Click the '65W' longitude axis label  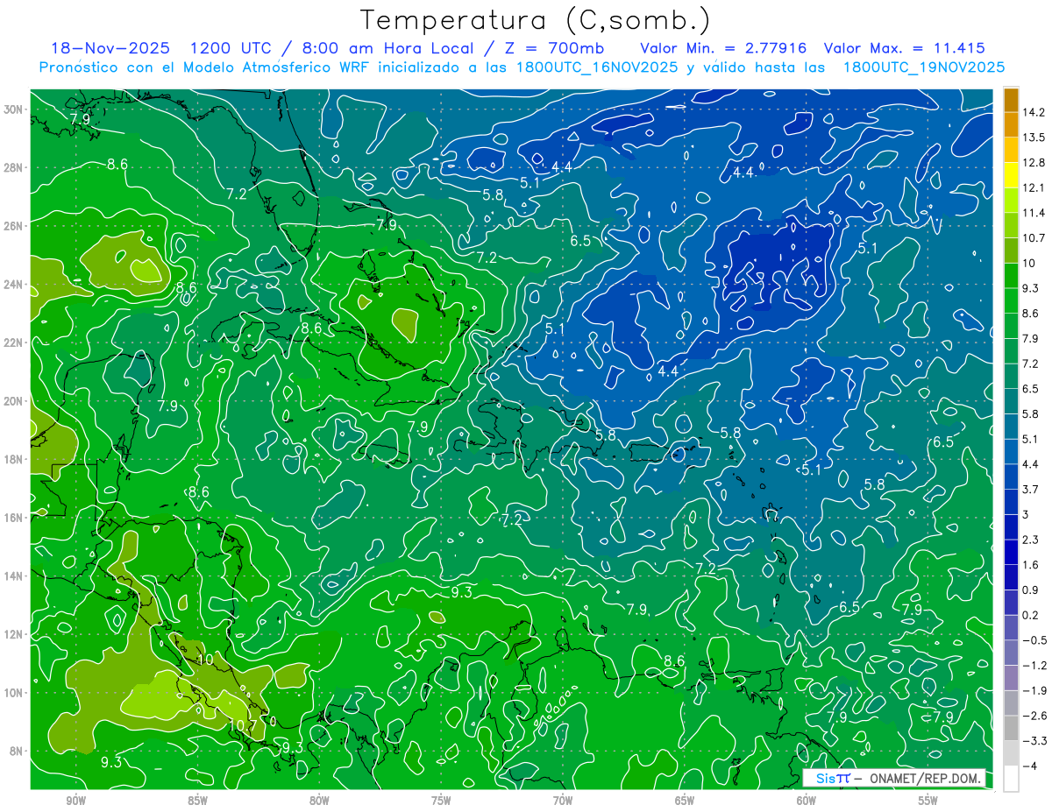685,801
